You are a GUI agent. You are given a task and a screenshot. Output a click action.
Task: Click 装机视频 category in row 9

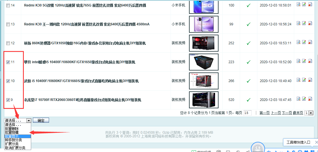coord(179,100)
